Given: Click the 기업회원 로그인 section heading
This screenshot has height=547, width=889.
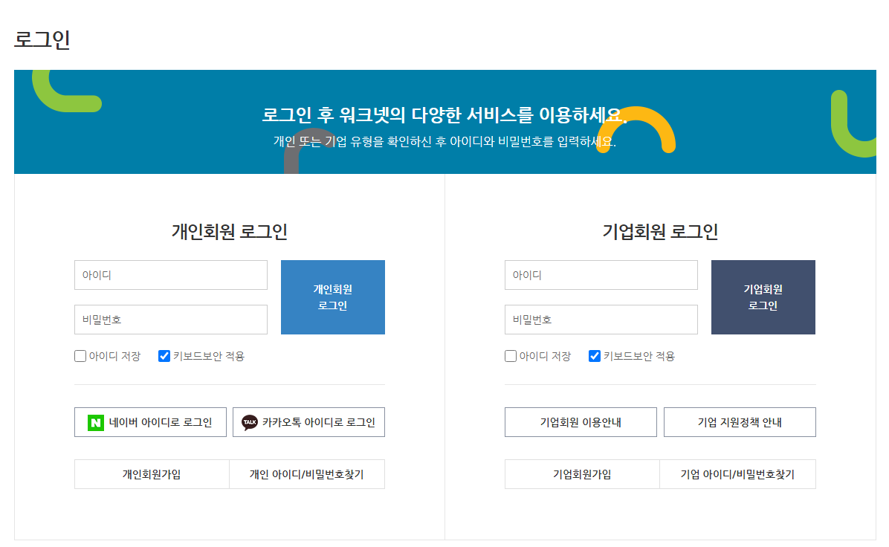Looking at the screenshot, I should tap(660, 232).
